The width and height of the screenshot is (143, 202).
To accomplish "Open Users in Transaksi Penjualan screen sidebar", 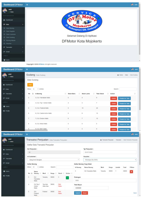I will 7,171.
